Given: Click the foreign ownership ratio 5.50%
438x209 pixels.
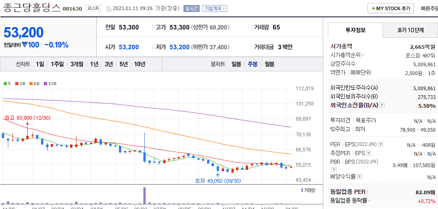Looking at the screenshot, I should coord(427,106).
